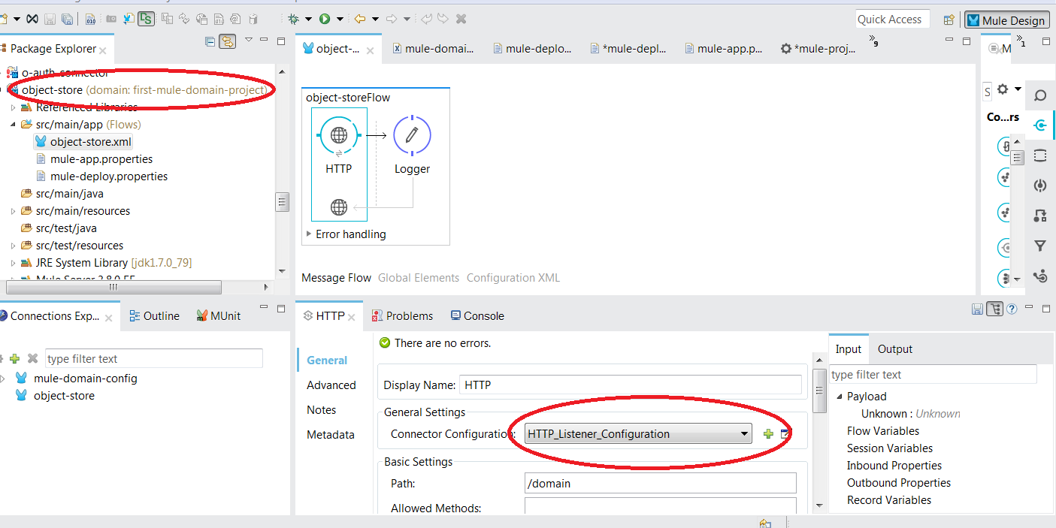
Task: Click the green plus to add connector configuration
Action: (x=768, y=434)
